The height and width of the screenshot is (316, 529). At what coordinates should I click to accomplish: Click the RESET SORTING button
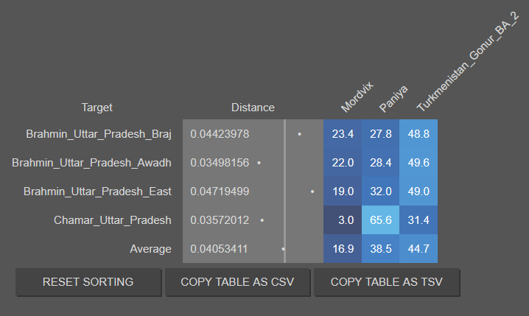(88, 282)
